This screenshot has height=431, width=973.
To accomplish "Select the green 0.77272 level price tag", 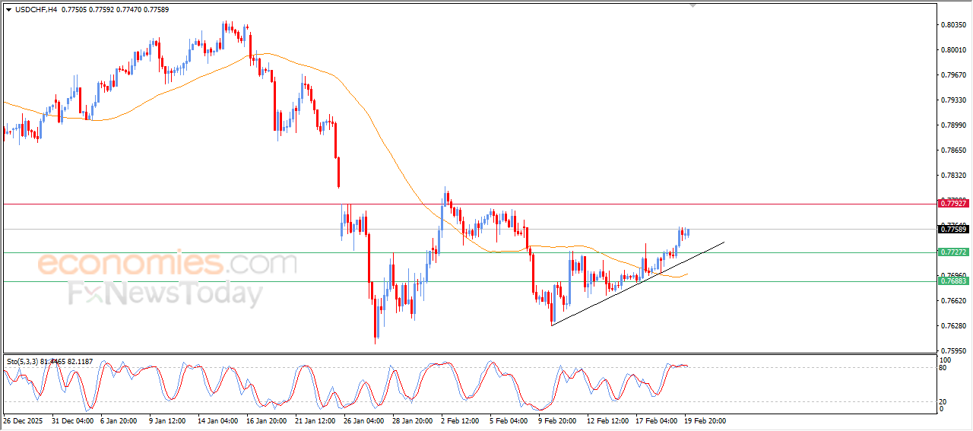I will (x=953, y=252).
